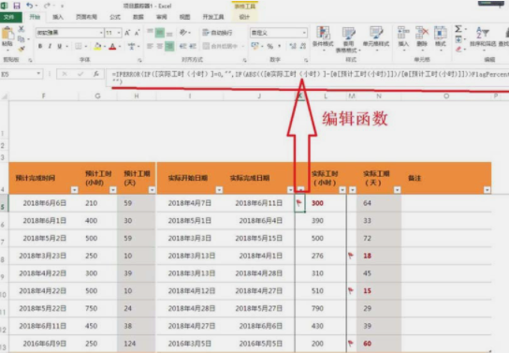Image resolution: width=509 pixels, height=353 pixels.
Task: Toggle Wrap Text (自动换行)
Action: coord(217,33)
